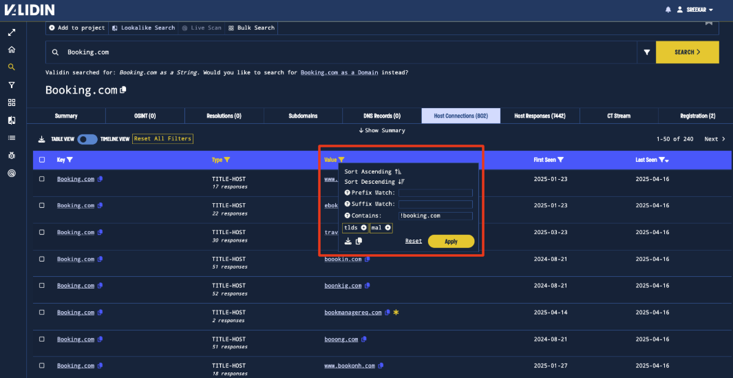Copy boonkig.com using its copy icon
Screen dimensions: 733x378
click(367, 285)
